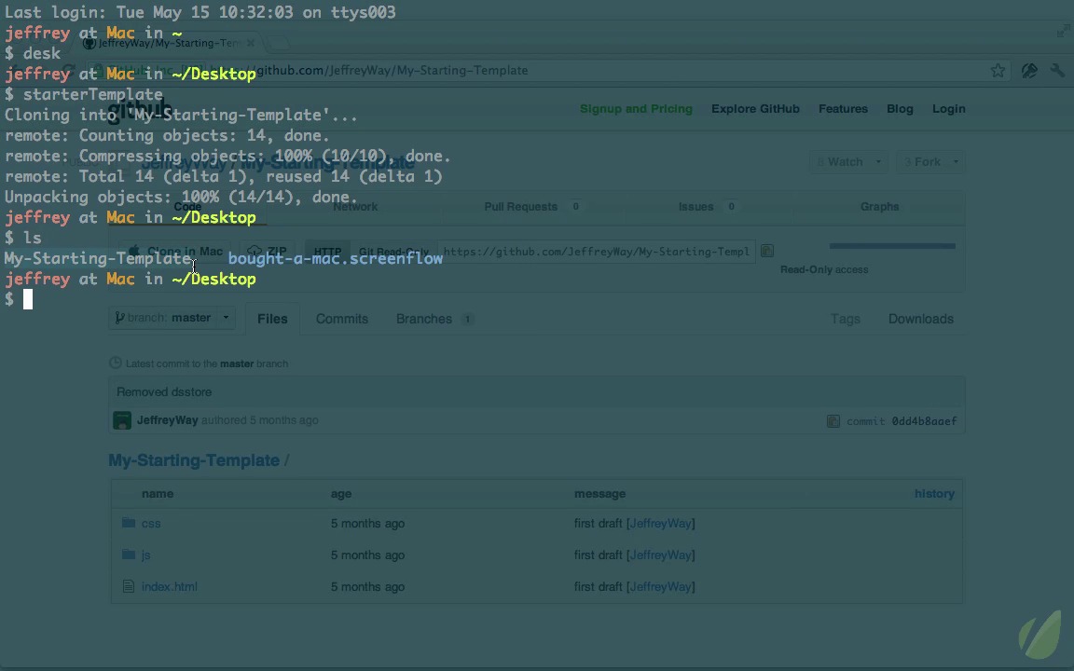
Task: Click the Removed dsstore commit message
Action: [164, 391]
